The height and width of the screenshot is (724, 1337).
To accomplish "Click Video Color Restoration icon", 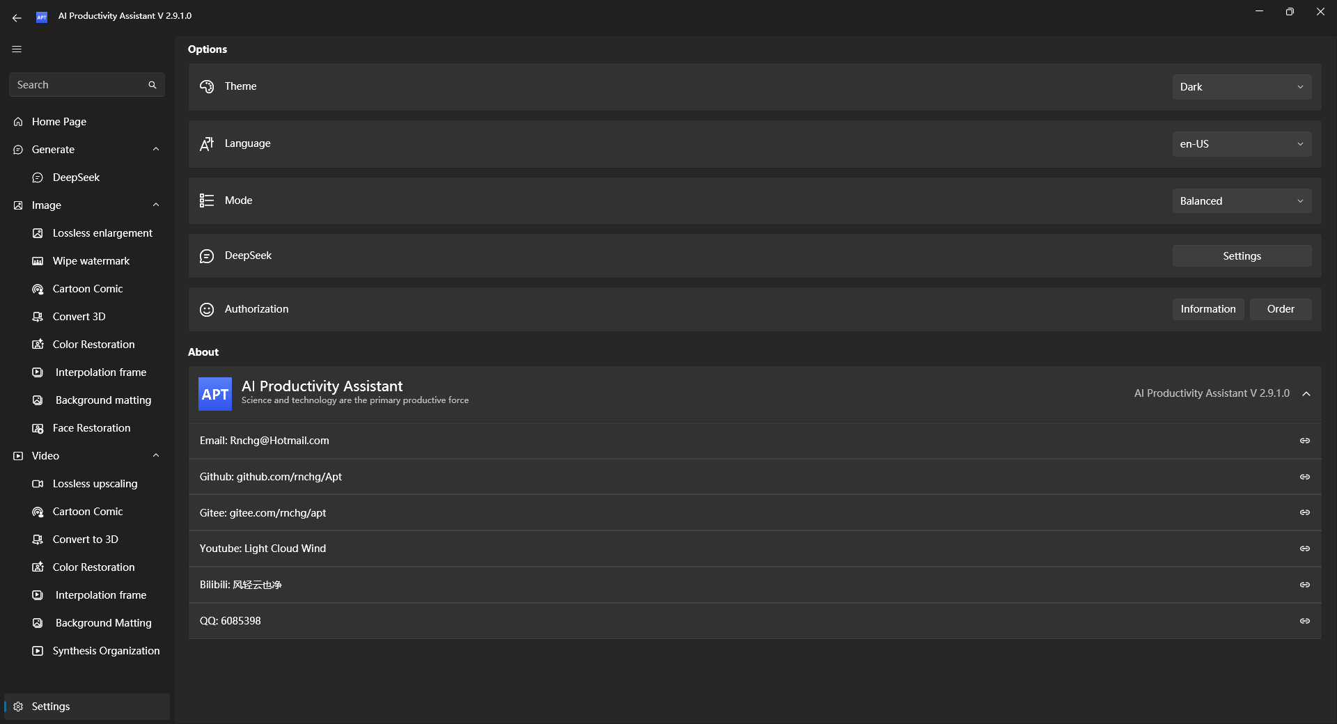I will point(38,567).
